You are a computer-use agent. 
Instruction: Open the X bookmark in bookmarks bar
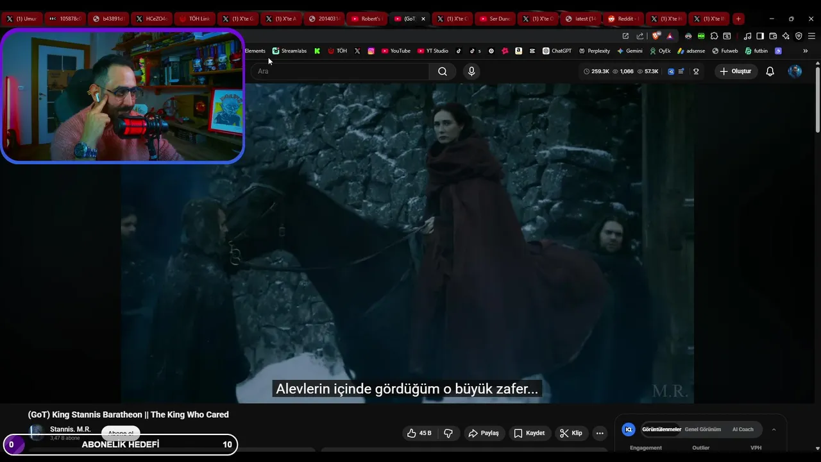(x=357, y=51)
